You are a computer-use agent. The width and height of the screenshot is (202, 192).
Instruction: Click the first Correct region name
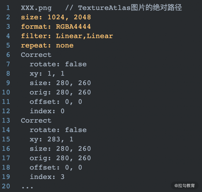point(36,55)
